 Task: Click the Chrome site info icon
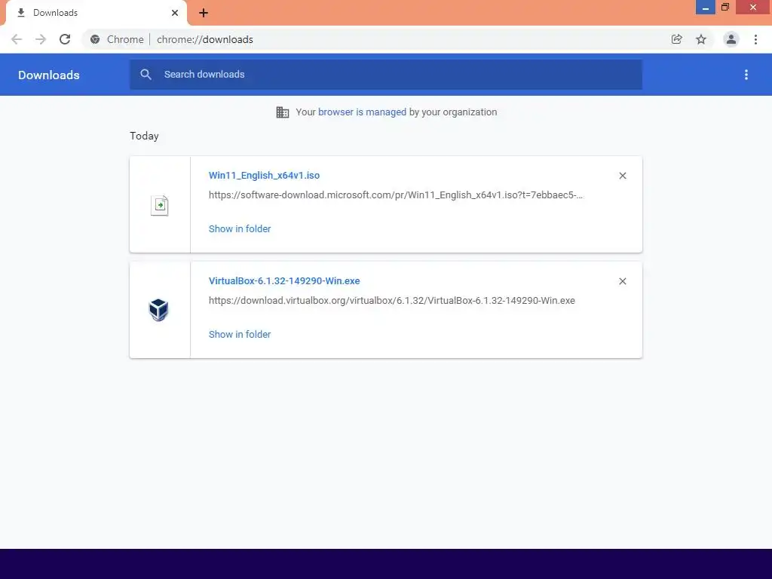95,39
